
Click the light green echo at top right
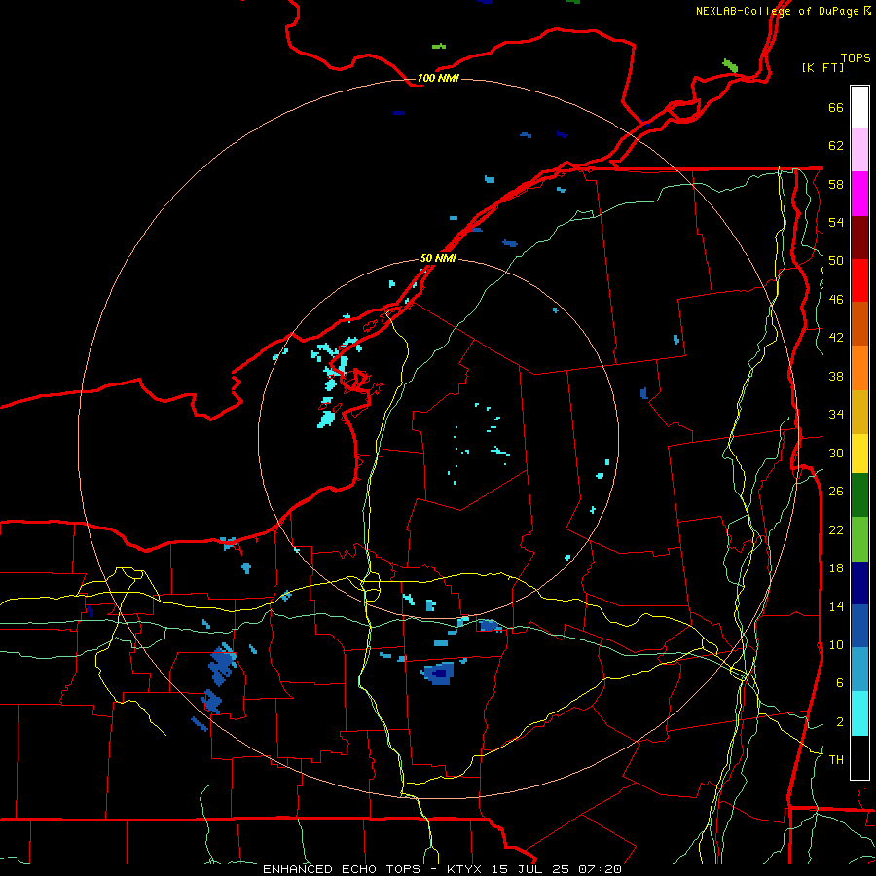coord(730,66)
